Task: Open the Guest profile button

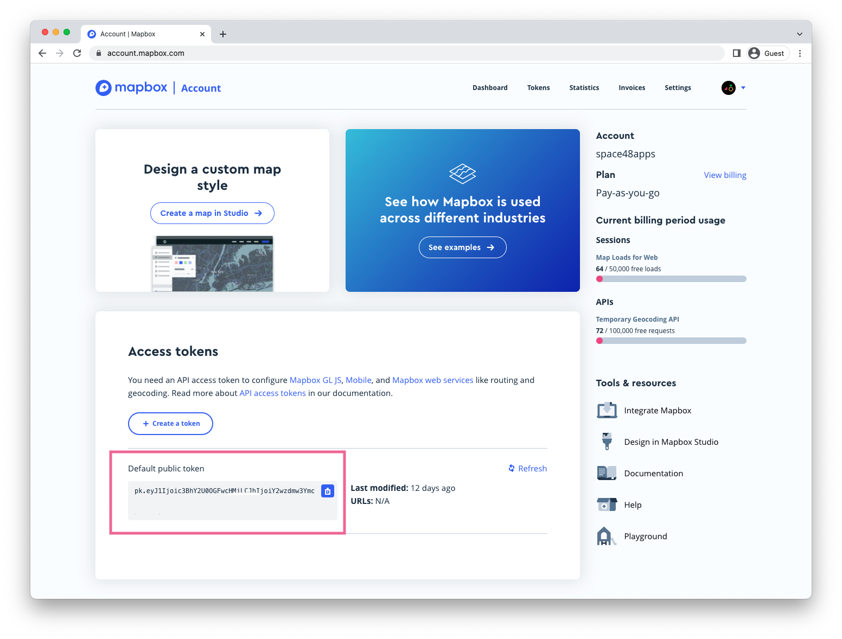Action: (768, 53)
